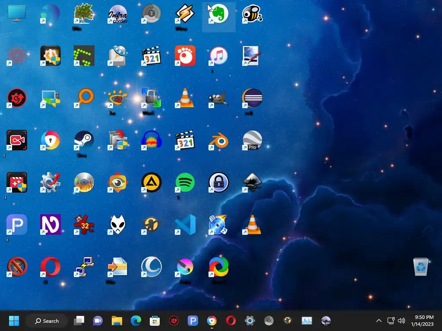The width and height of the screenshot is (442, 331).
Task: Open the Blender shortcut
Action: pos(218,141)
